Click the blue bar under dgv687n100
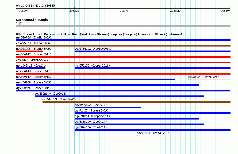The height and width of the screenshot is (154, 238). click(x=153, y=130)
